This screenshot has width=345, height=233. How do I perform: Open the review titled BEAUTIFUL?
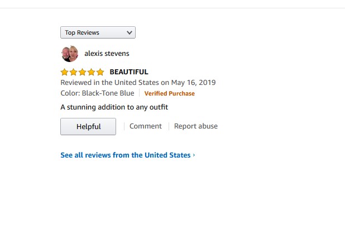click(129, 72)
